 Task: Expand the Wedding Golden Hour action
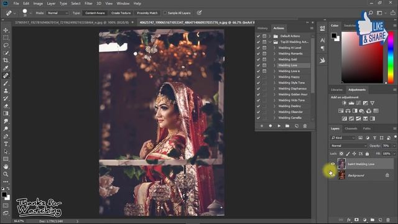click(x=274, y=95)
